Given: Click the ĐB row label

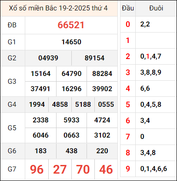Looking at the screenshot, I should point(12,25).
